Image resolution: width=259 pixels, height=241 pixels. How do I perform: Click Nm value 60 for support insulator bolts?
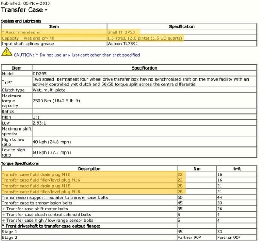(180, 197)
